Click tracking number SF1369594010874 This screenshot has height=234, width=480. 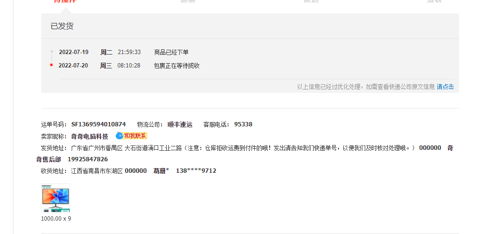(x=98, y=124)
